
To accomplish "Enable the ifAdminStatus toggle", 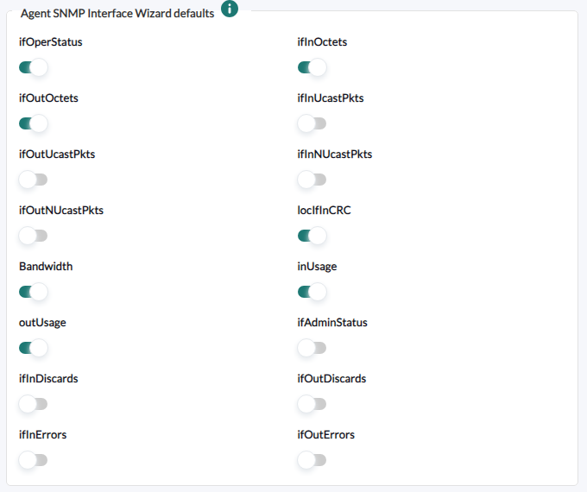I will tap(312, 348).
